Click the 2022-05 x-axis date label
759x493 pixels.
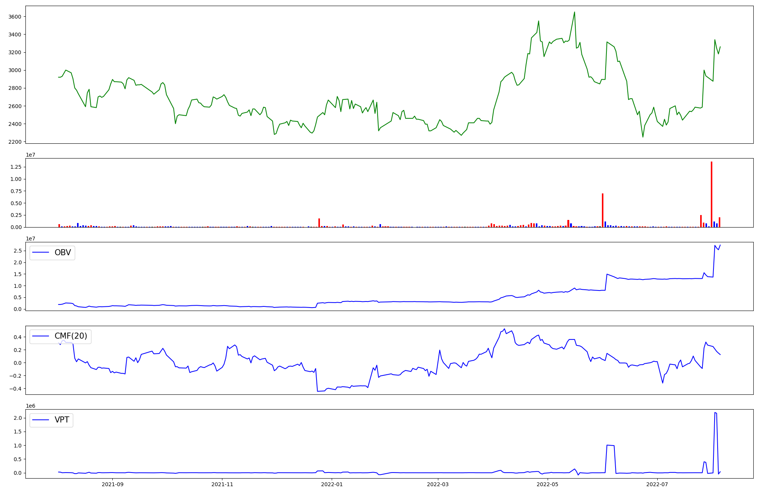point(548,484)
